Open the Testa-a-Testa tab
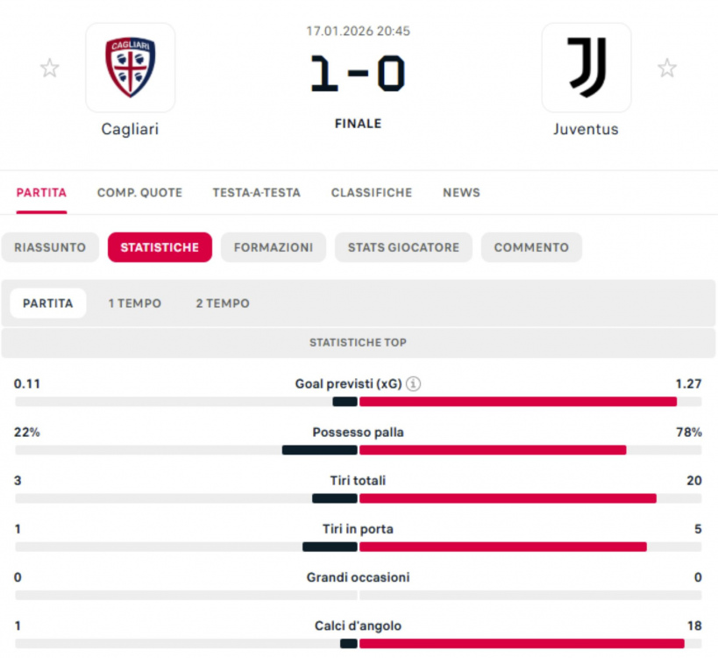Image resolution: width=718 pixels, height=658 pixels. coord(256,193)
